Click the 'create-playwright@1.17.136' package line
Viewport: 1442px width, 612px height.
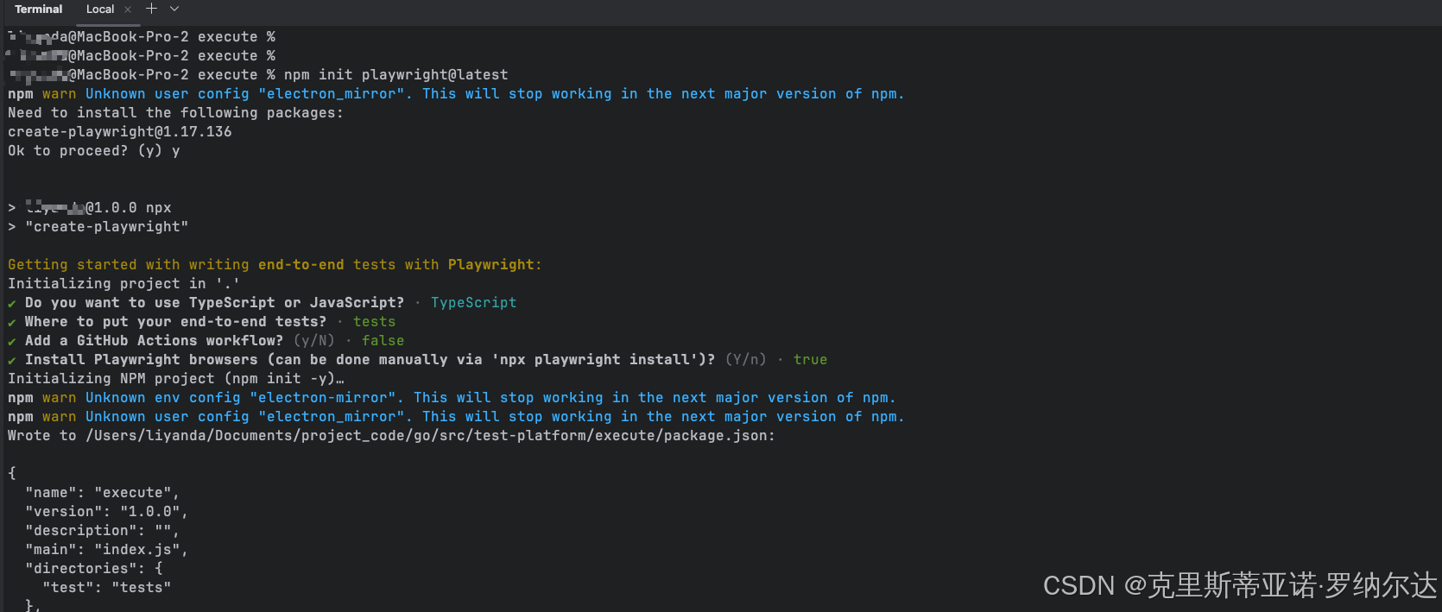pyautogui.click(x=120, y=132)
